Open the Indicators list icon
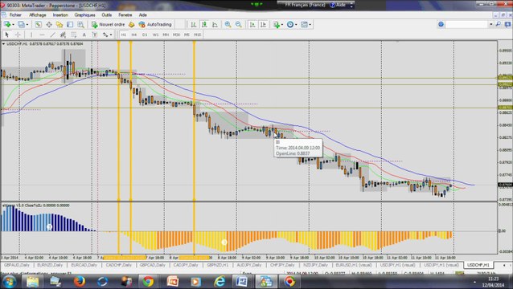Screen dimensions: 513x289 [x=277, y=25]
